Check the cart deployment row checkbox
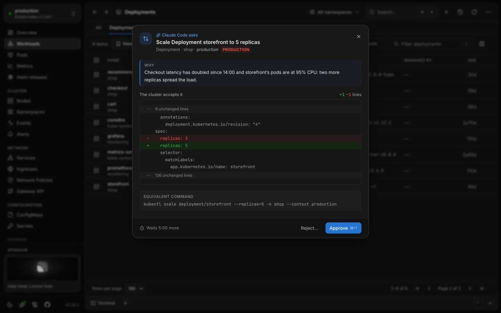Viewport: 501px width, 313px height. click(96, 106)
